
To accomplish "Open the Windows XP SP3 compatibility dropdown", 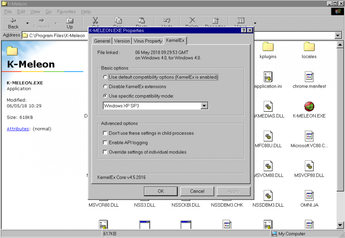I will coord(205,106).
